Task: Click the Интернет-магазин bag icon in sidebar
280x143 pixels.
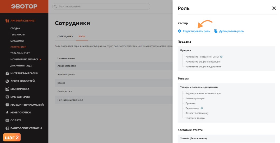Action: point(7,73)
